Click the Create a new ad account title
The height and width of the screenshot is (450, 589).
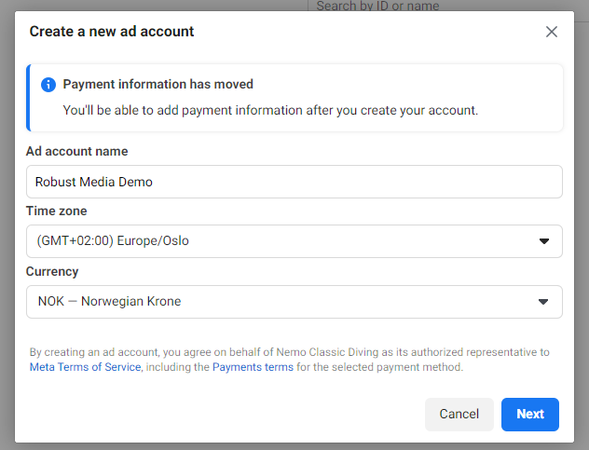(x=112, y=32)
